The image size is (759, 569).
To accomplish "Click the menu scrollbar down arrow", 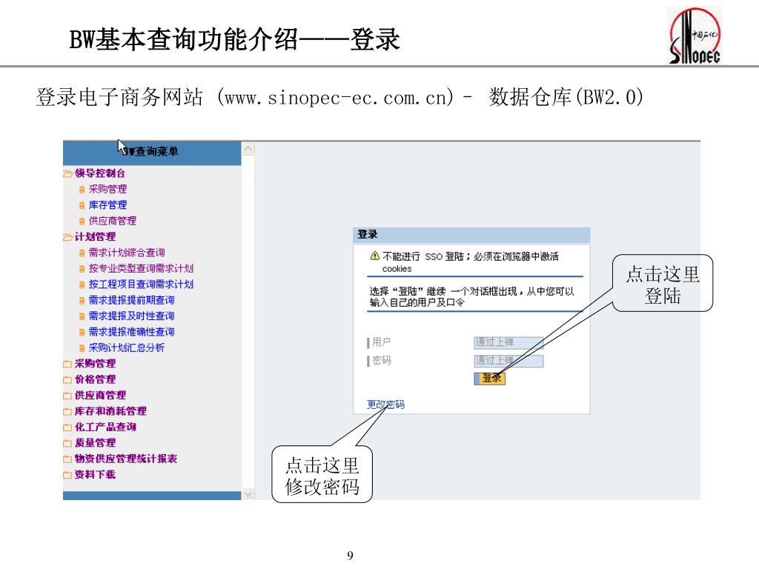I will click(248, 494).
